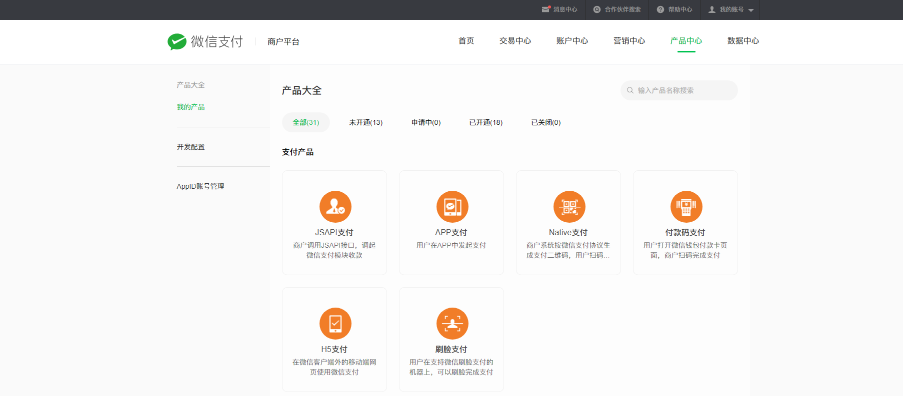The width and height of the screenshot is (903, 396).
Task: Click the 消息中心 envelope icon
Action: click(x=546, y=9)
